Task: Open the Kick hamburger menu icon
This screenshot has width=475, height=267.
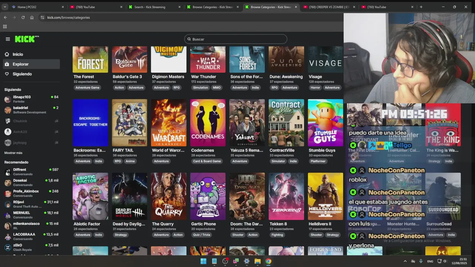Action: click(8, 39)
